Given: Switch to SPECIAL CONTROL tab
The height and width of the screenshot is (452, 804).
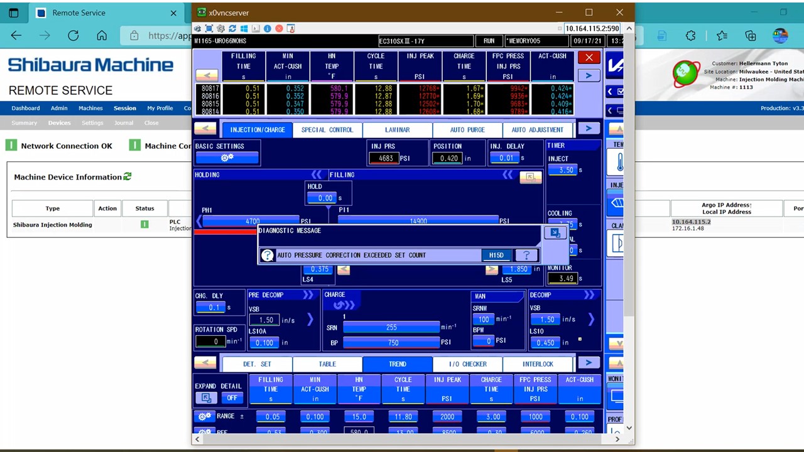Looking at the screenshot, I should [327, 130].
